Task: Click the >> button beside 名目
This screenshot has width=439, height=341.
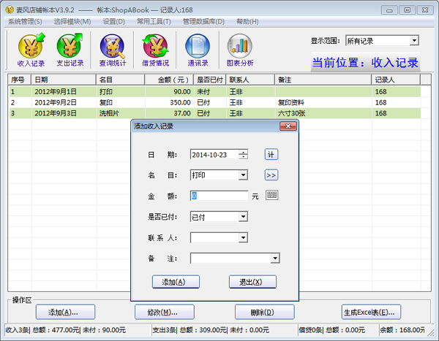Action: click(271, 175)
